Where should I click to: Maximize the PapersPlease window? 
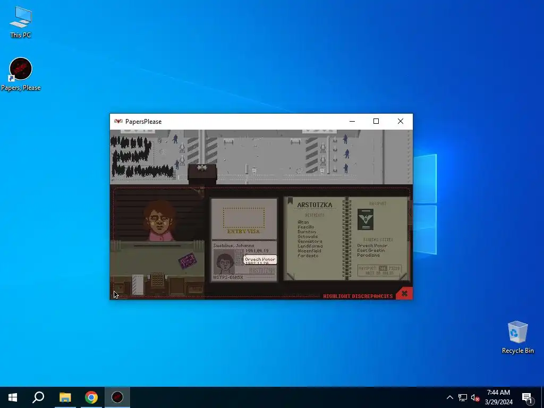(376, 122)
